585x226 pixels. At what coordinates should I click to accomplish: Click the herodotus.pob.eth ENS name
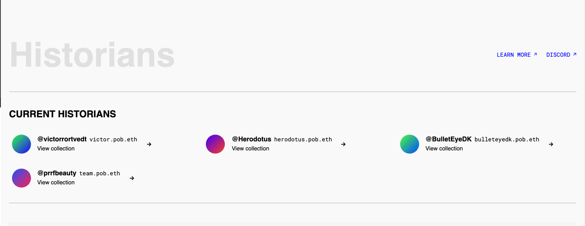click(x=303, y=140)
